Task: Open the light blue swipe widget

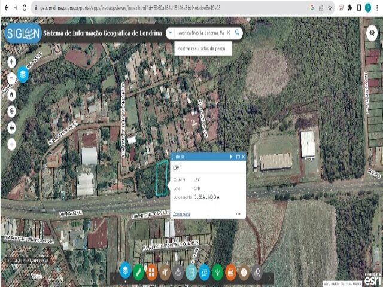Action: pyautogui.click(x=191, y=272)
